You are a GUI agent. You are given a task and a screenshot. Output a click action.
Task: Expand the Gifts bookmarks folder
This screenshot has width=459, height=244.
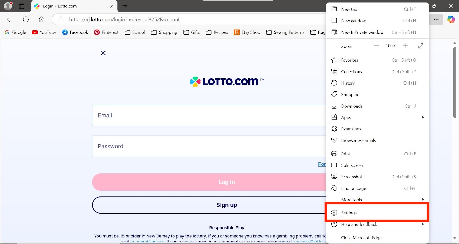(x=192, y=32)
